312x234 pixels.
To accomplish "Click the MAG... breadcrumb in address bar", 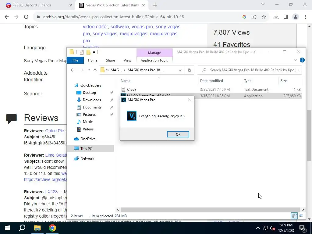I will click(x=116, y=70).
